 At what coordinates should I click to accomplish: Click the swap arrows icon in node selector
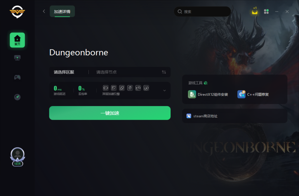pos(164,72)
